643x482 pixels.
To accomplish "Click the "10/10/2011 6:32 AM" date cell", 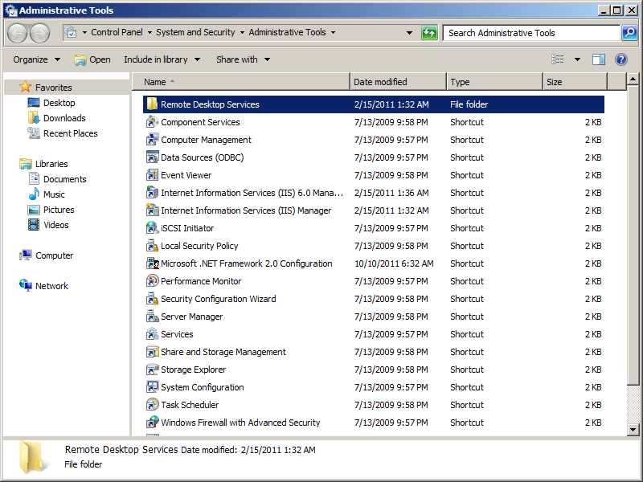I will pos(394,263).
